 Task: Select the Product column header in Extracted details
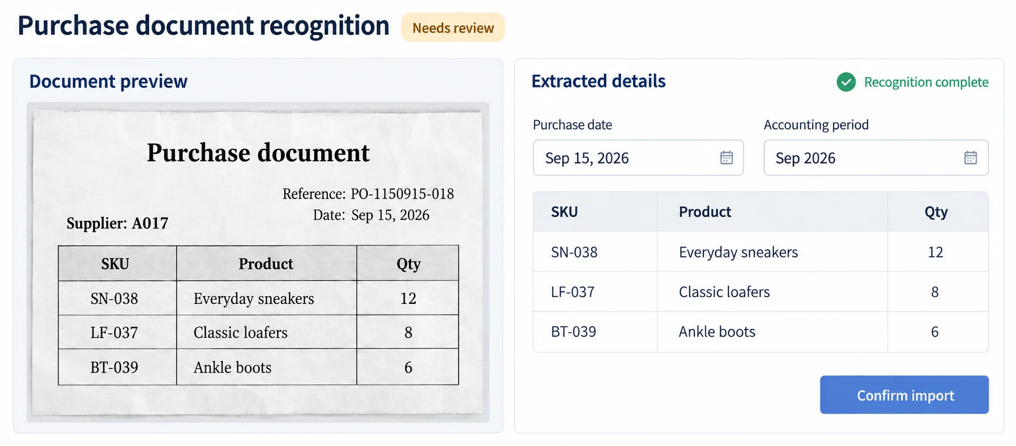705,212
